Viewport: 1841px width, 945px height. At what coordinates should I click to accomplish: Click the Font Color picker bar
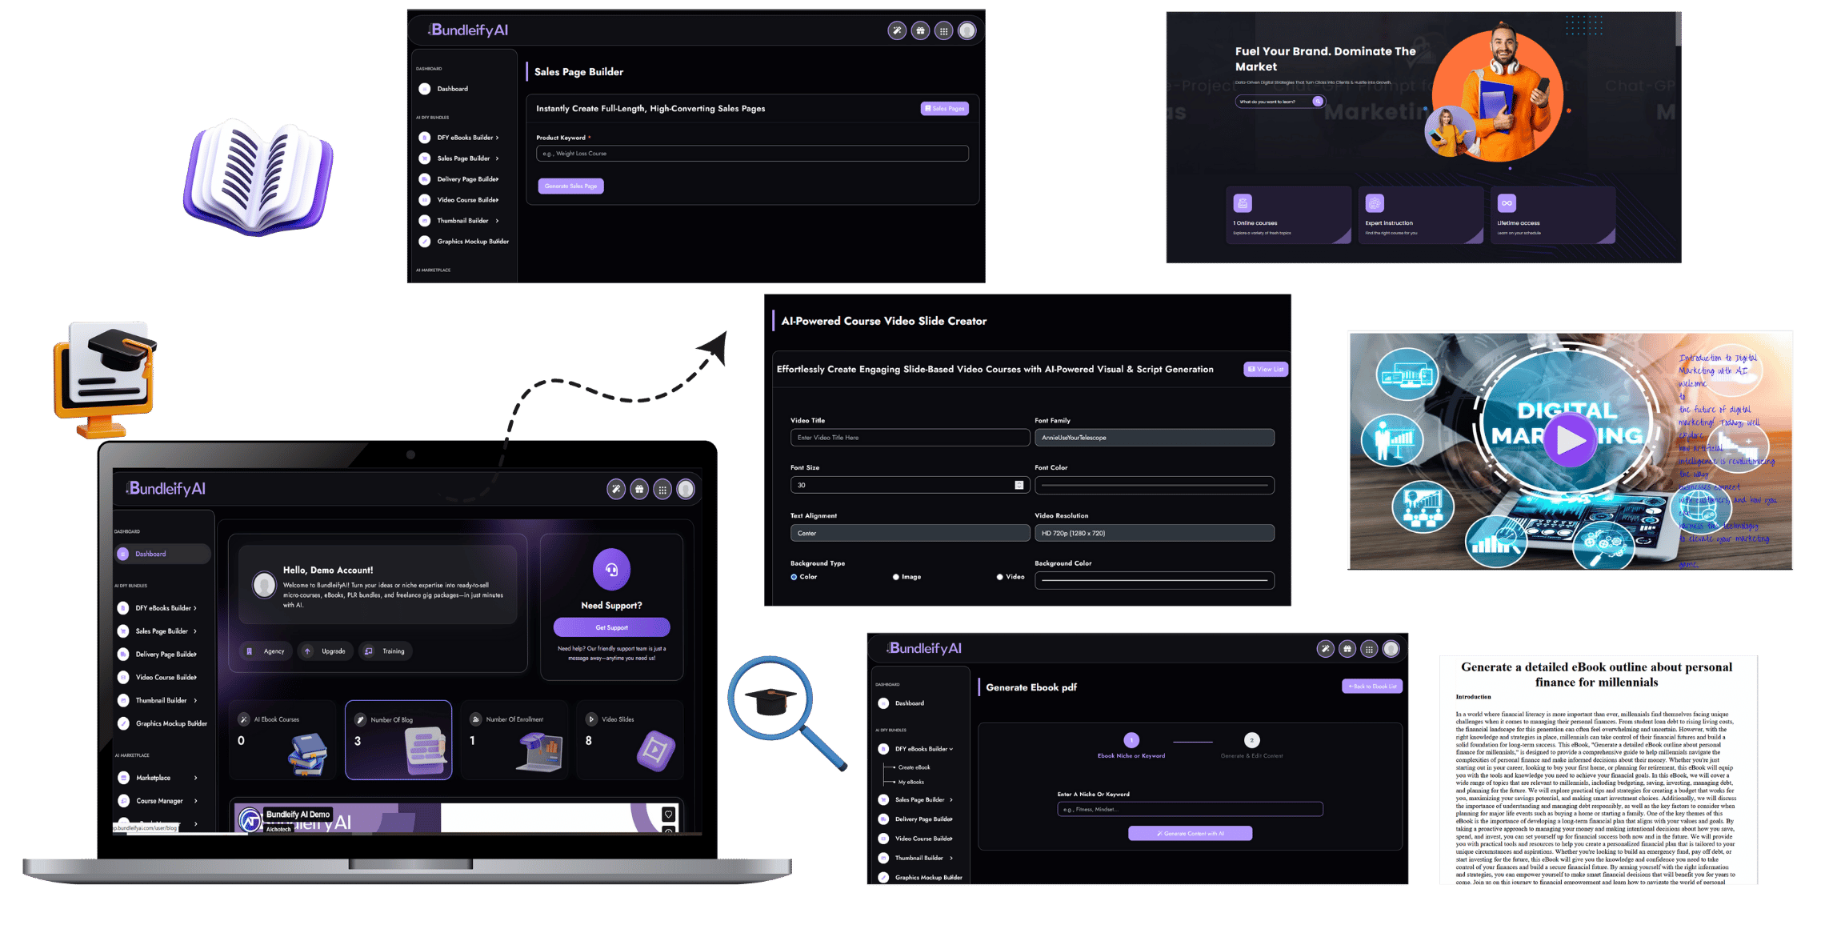(1154, 485)
